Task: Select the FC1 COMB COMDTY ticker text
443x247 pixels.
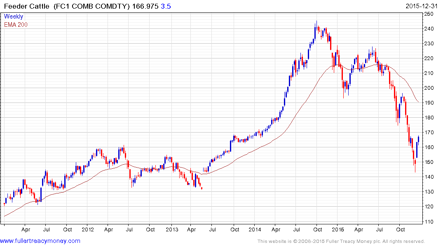Action: pos(91,6)
